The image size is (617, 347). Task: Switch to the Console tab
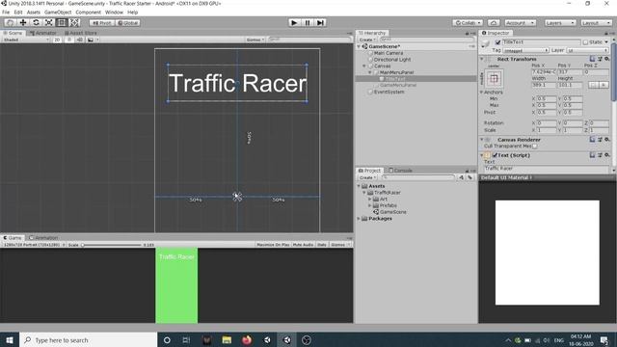point(401,171)
